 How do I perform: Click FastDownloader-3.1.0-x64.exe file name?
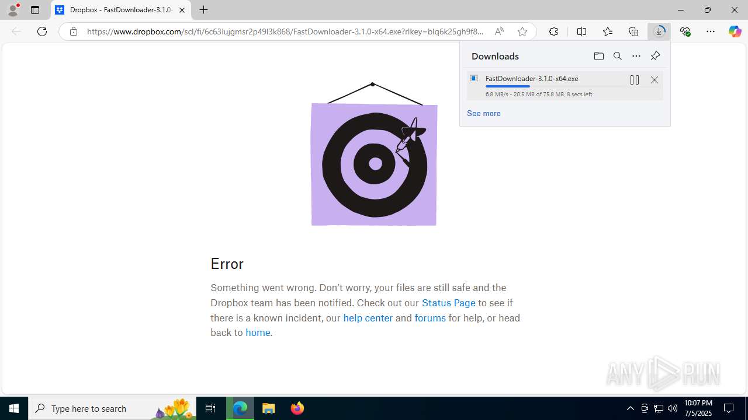click(x=532, y=78)
